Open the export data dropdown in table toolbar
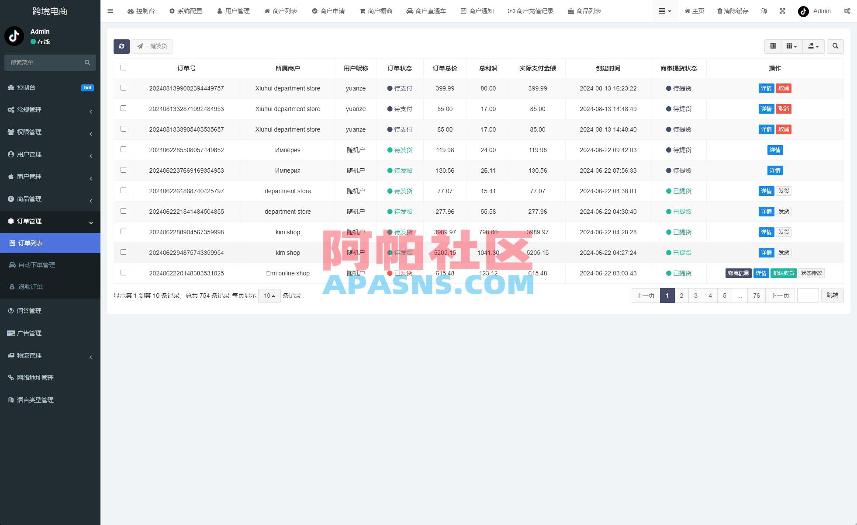This screenshot has width=857, height=525. click(813, 46)
